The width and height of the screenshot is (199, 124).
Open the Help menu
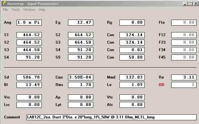click(x=42, y=10)
